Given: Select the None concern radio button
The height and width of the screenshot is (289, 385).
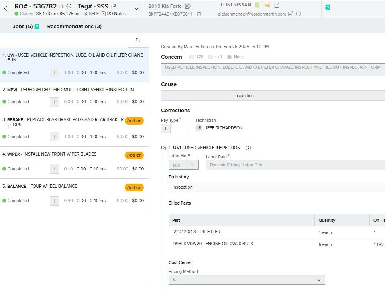Looking at the screenshot, I should [x=229, y=57].
